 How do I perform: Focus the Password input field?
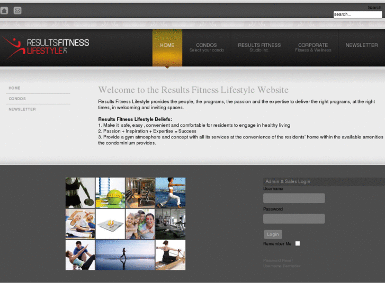point(294,218)
